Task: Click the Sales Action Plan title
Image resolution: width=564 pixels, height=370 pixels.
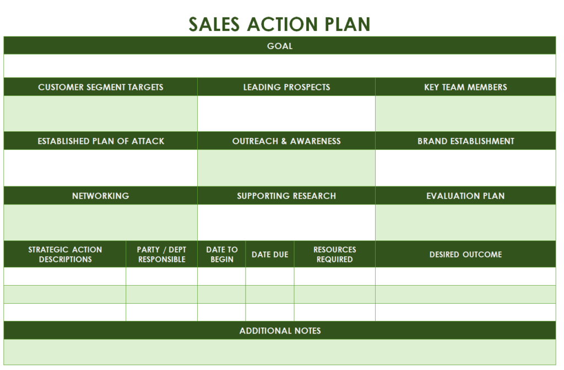Action: [279, 24]
